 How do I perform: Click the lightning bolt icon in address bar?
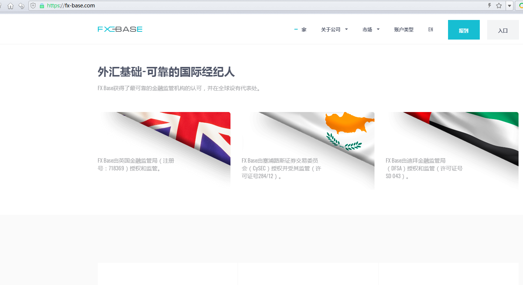point(490,6)
